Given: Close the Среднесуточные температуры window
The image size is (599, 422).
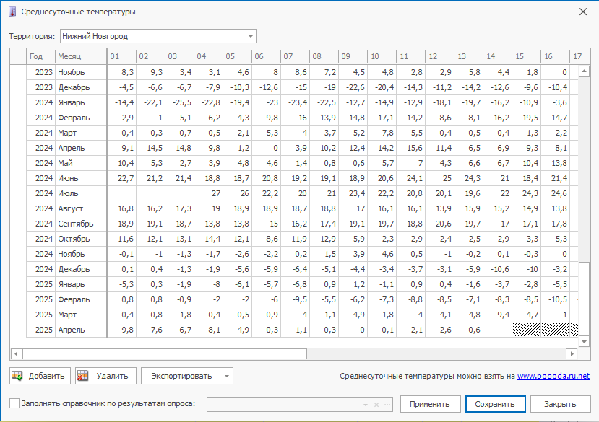Looking at the screenshot, I should click(583, 12).
